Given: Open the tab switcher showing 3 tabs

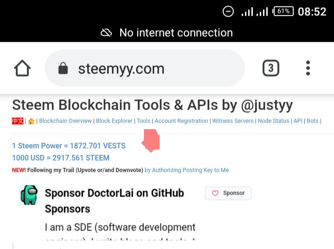Looking at the screenshot, I should pyautogui.click(x=271, y=69).
